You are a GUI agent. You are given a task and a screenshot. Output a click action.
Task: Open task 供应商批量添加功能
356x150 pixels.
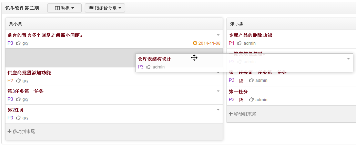point(29,73)
